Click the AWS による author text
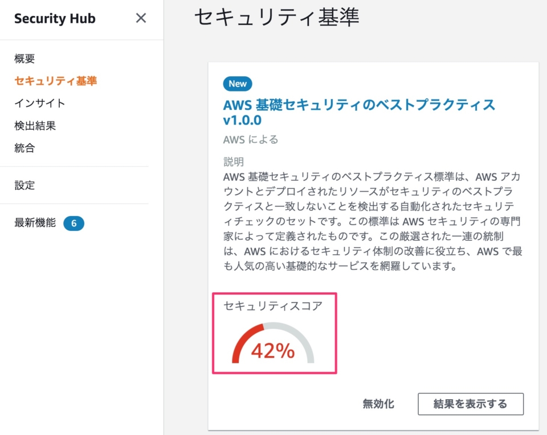The width and height of the screenshot is (547, 435). pos(251,139)
